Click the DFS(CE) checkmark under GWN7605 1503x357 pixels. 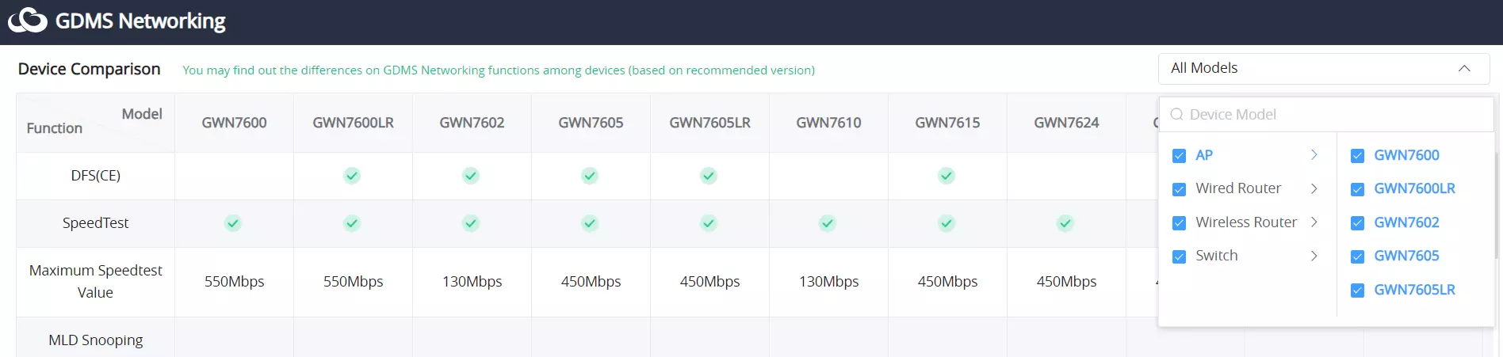coord(590,176)
